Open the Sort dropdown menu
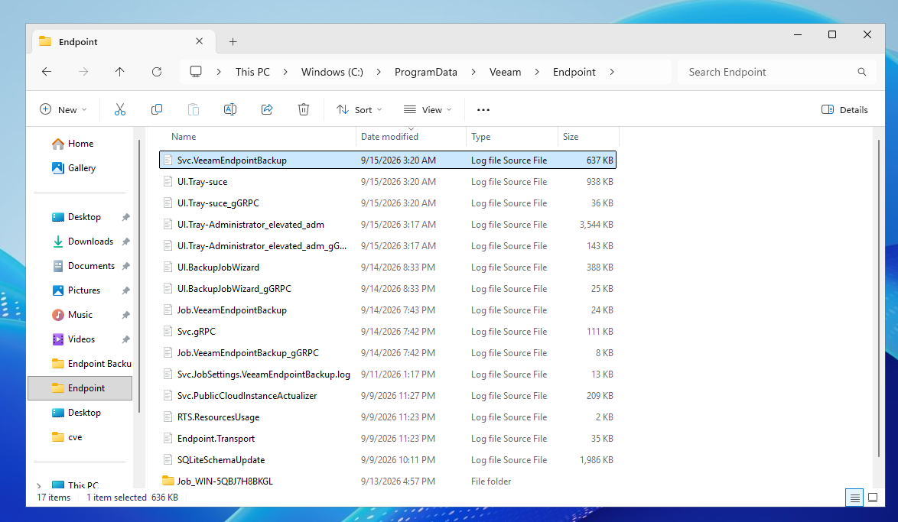The width and height of the screenshot is (898, 522). click(x=360, y=109)
